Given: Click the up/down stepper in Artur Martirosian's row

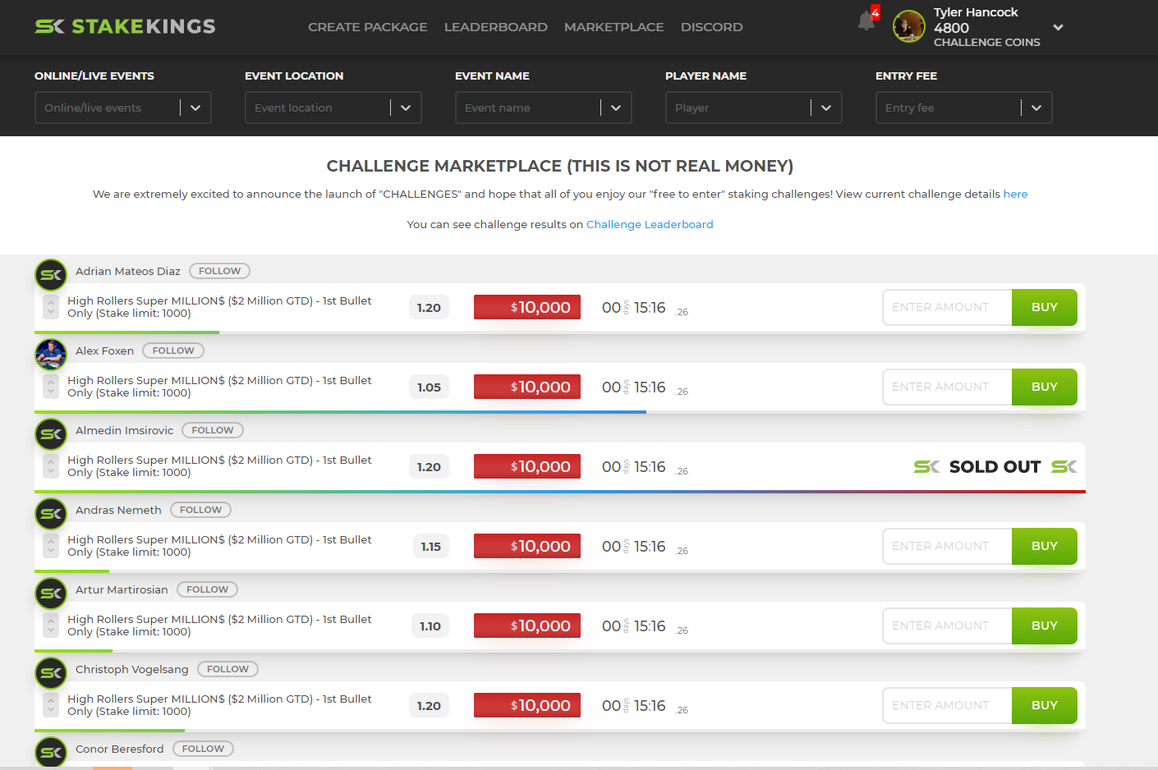Looking at the screenshot, I should (51, 626).
